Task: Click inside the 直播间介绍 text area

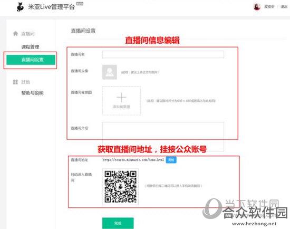Action: [163, 137]
